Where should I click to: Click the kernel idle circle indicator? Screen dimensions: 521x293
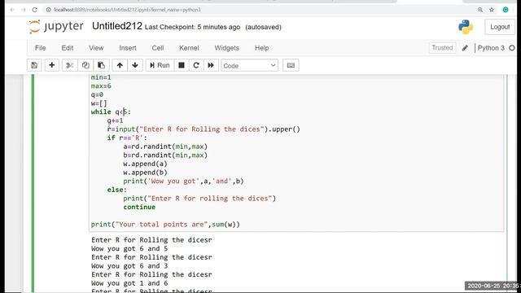pyautogui.click(x=512, y=48)
